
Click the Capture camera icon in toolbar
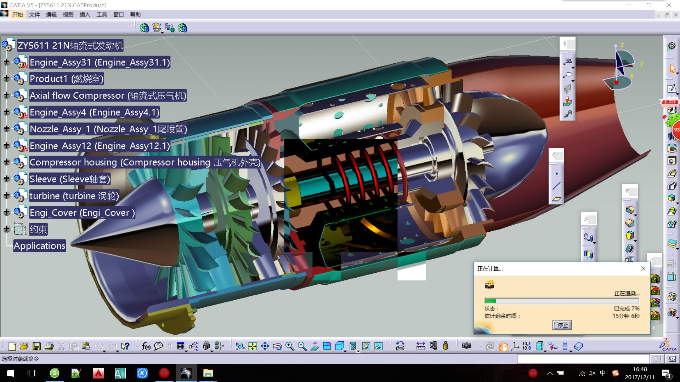[x=467, y=346]
